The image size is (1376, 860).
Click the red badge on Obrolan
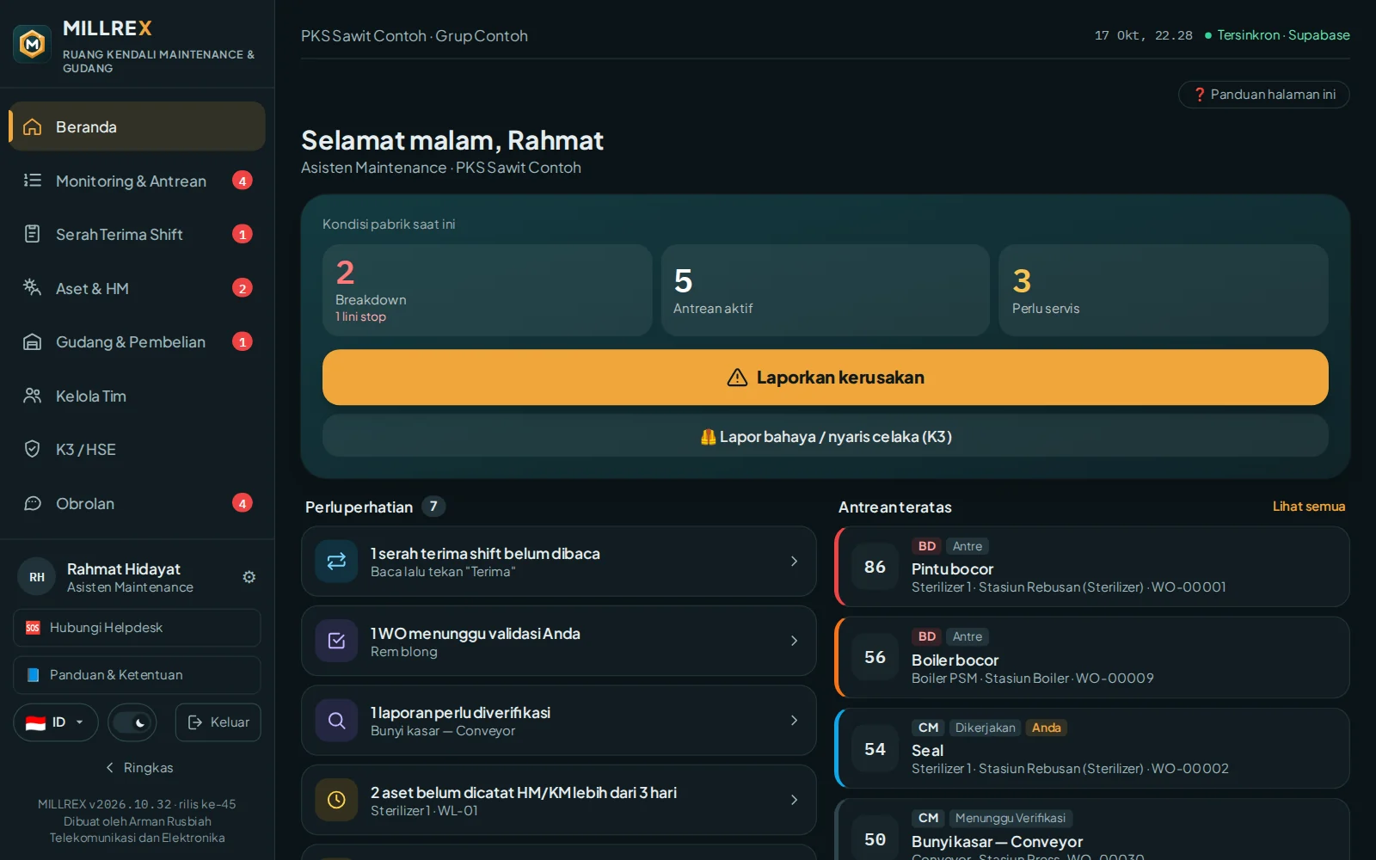click(x=243, y=503)
